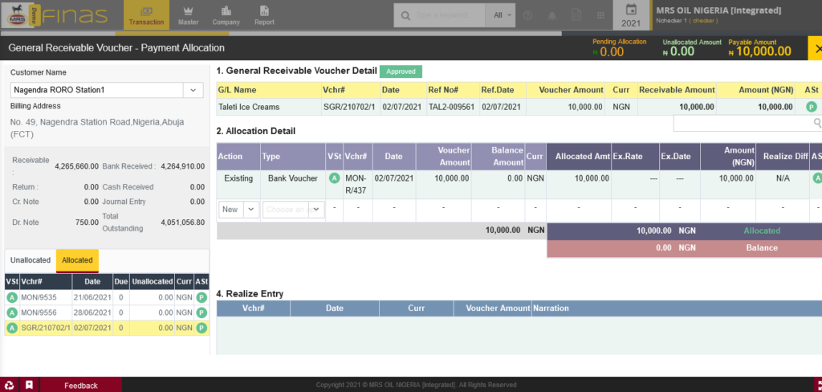Click the search magnifier icon in allocation search box
Viewport: 822px width, 392px height.
pyautogui.click(x=816, y=123)
